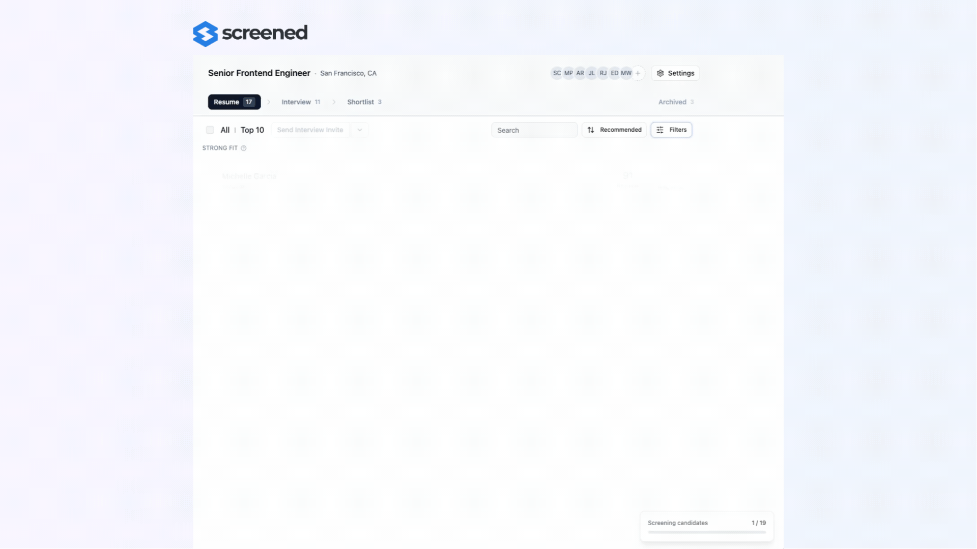Image resolution: width=977 pixels, height=549 pixels.
Task: Click the San Francisco, CA location text
Action: tap(348, 74)
